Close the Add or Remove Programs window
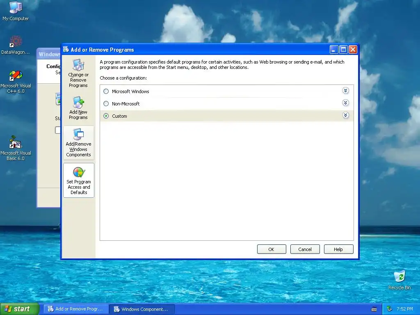 [353, 50]
